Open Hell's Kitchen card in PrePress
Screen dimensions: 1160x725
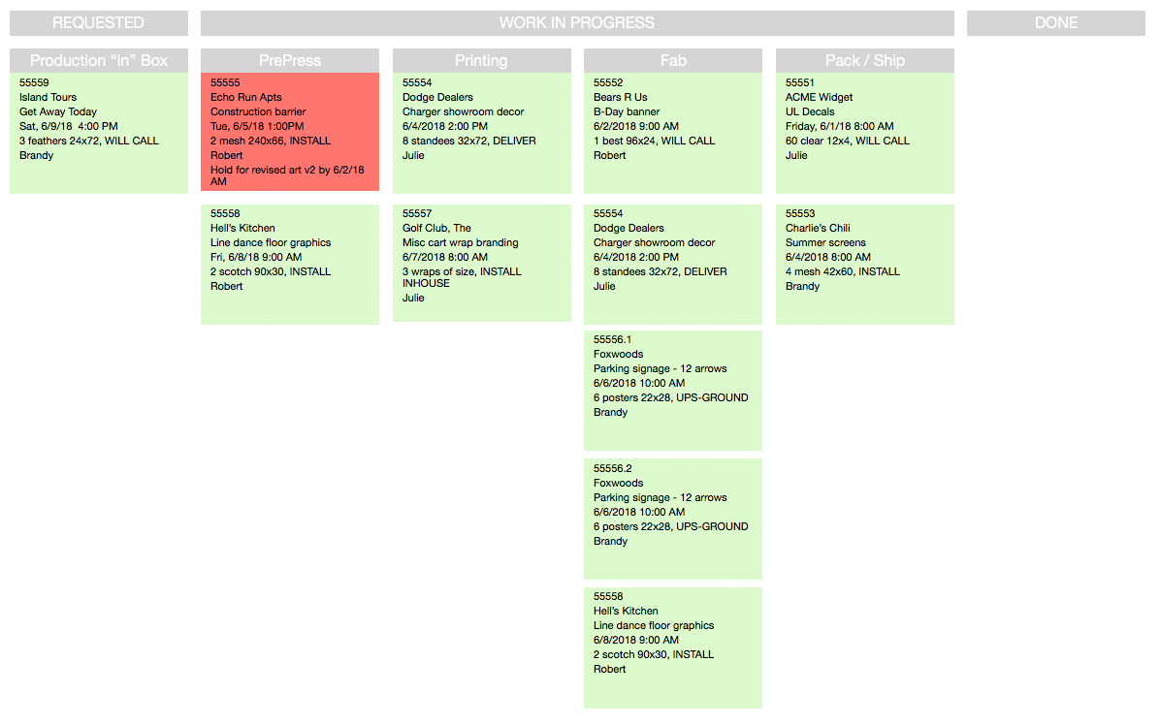coord(290,265)
